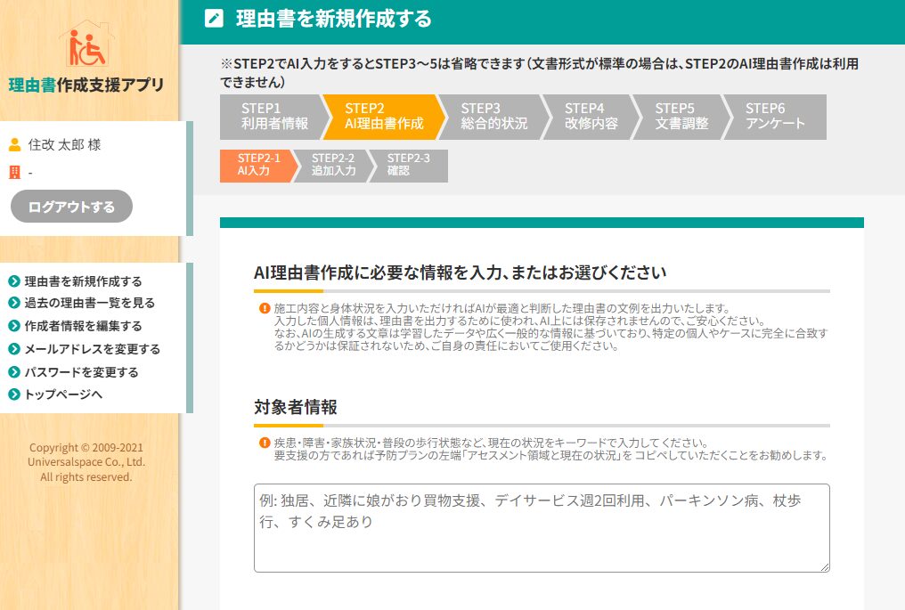905x610 pixels.
Task: Click the arrow icon beside 理由書を新規作成する
Action: (x=13, y=281)
